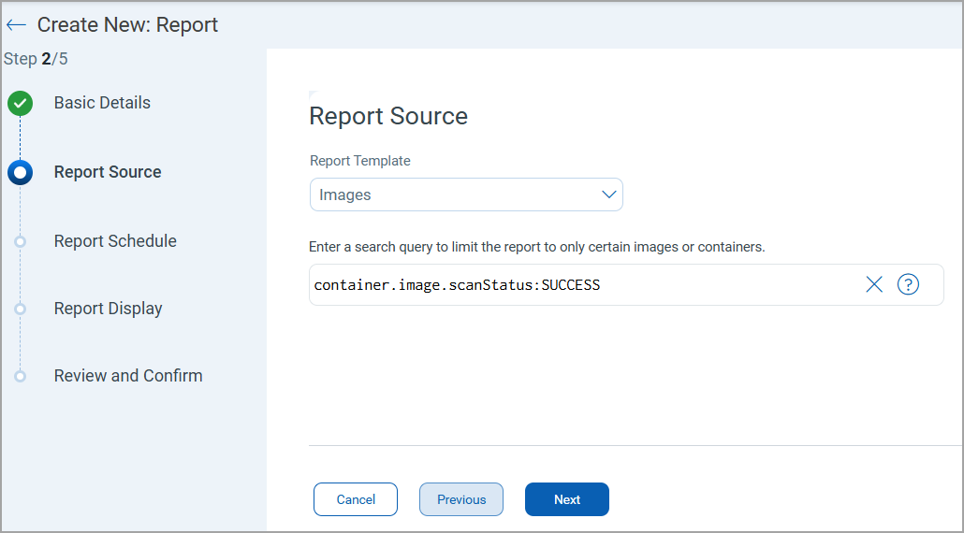Screen dimensions: 964x533
Task: Click the Step 2/5 progress indicator text
Action: tap(36, 59)
